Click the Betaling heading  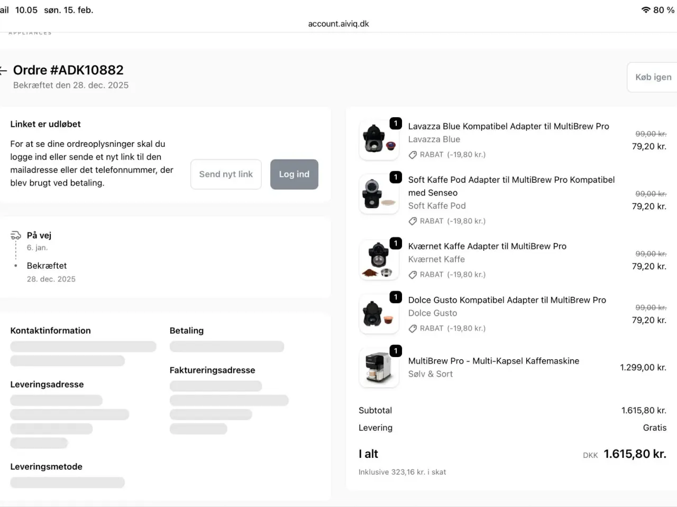point(187,331)
